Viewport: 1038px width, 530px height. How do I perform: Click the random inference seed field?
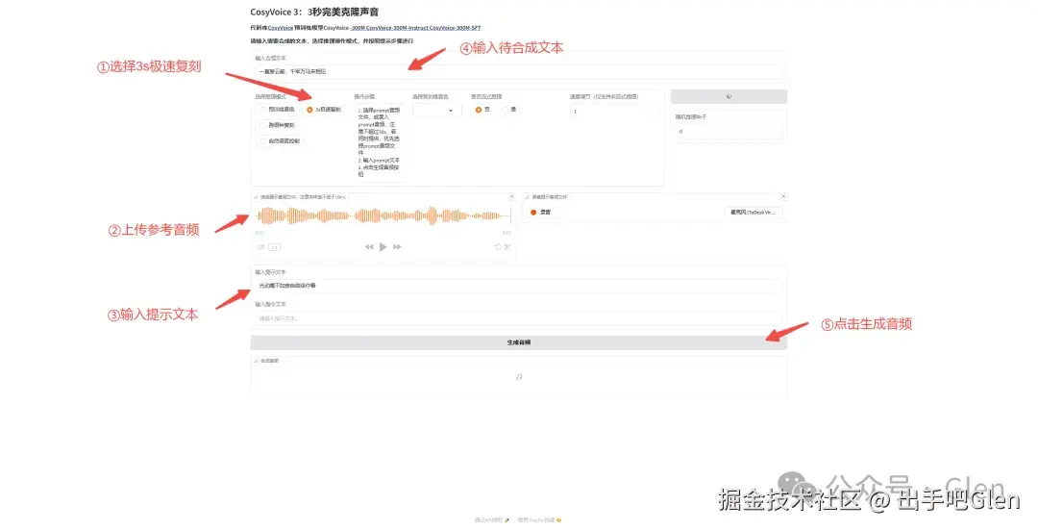[x=729, y=132]
